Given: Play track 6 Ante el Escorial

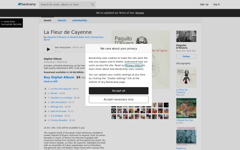Looking at the screenshot, I should [x=45, y=111].
